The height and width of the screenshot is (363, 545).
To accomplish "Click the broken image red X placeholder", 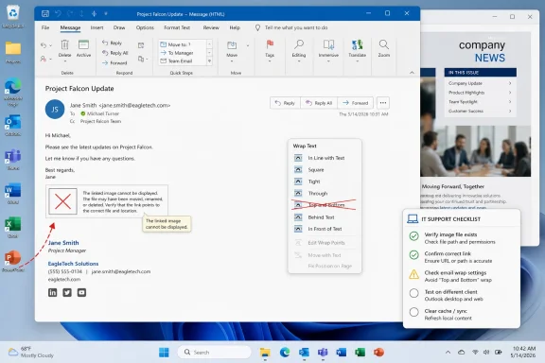I will point(62,201).
